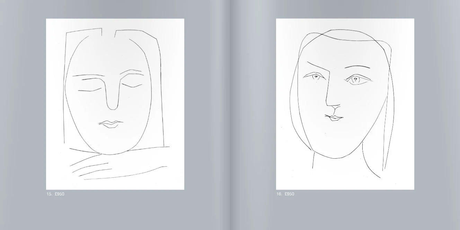Select the caption '15. £950'
This screenshot has height=230, width=460.
coord(55,194)
